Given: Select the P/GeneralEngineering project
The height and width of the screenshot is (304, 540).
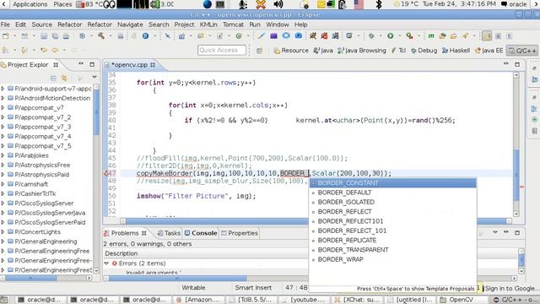Looking at the screenshot, I should [46, 242].
